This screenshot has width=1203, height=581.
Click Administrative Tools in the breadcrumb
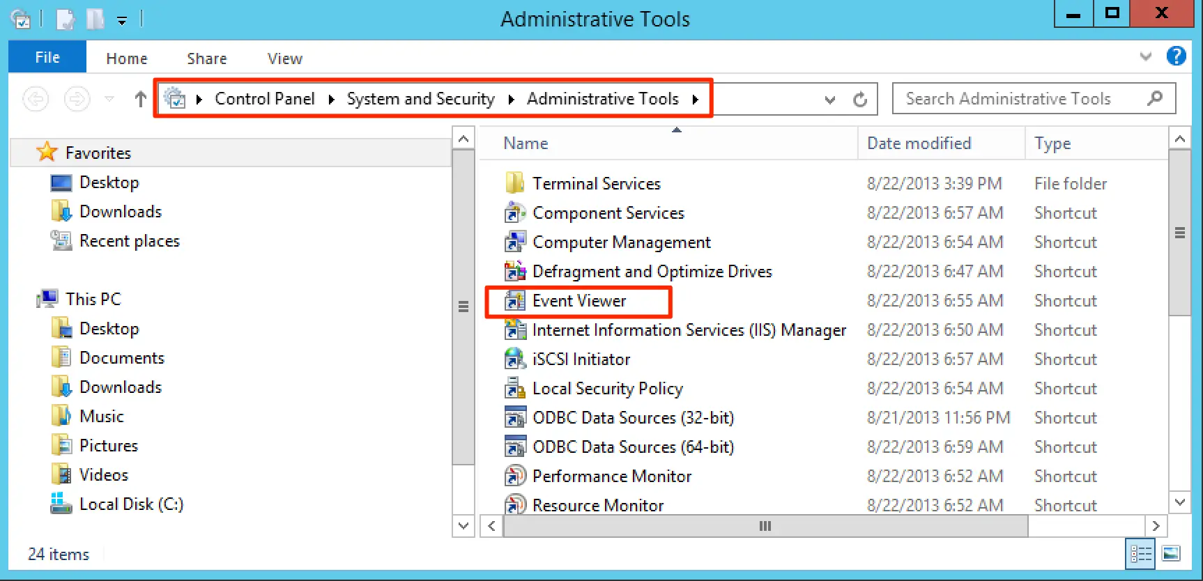coord(603,99)
